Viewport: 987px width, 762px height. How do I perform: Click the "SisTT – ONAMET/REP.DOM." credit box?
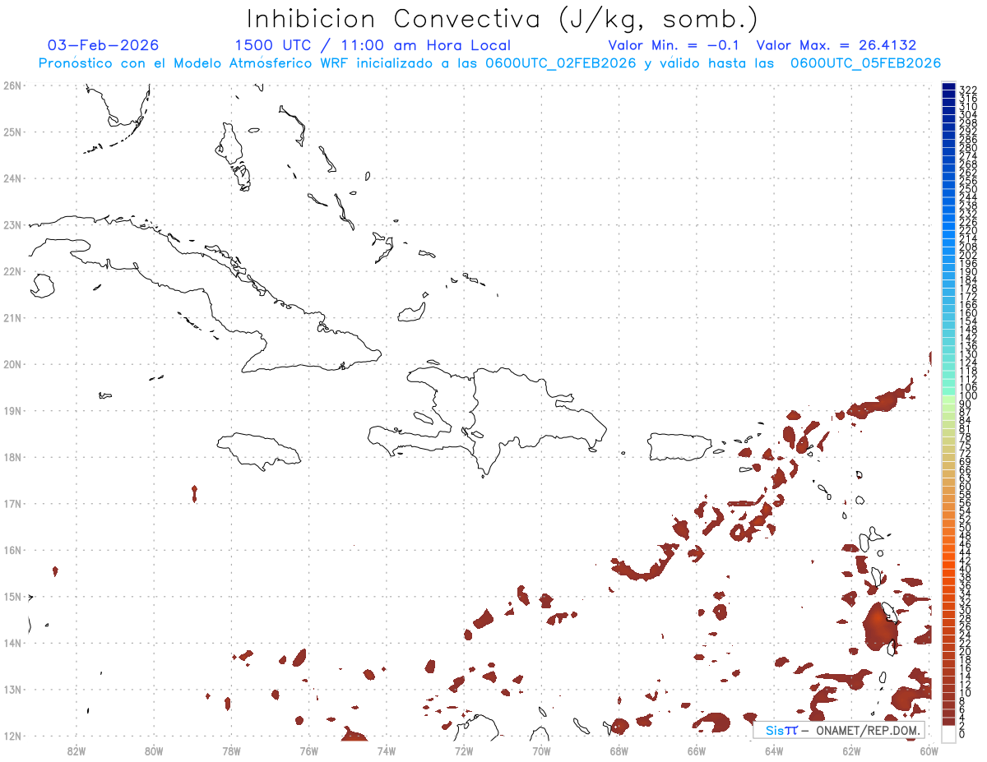point(839,730)
